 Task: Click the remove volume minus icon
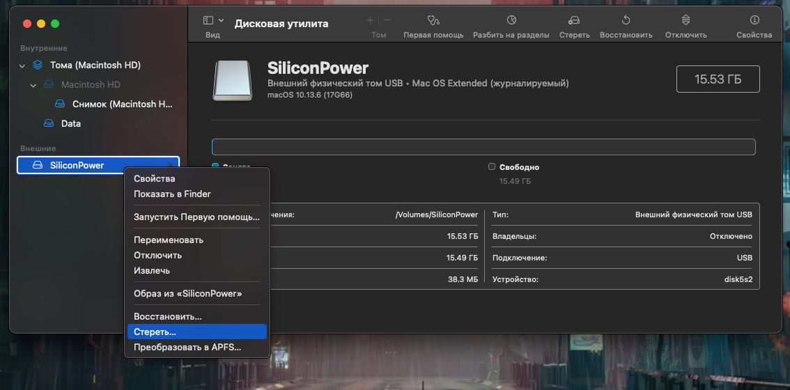click(x=387, y=20)
